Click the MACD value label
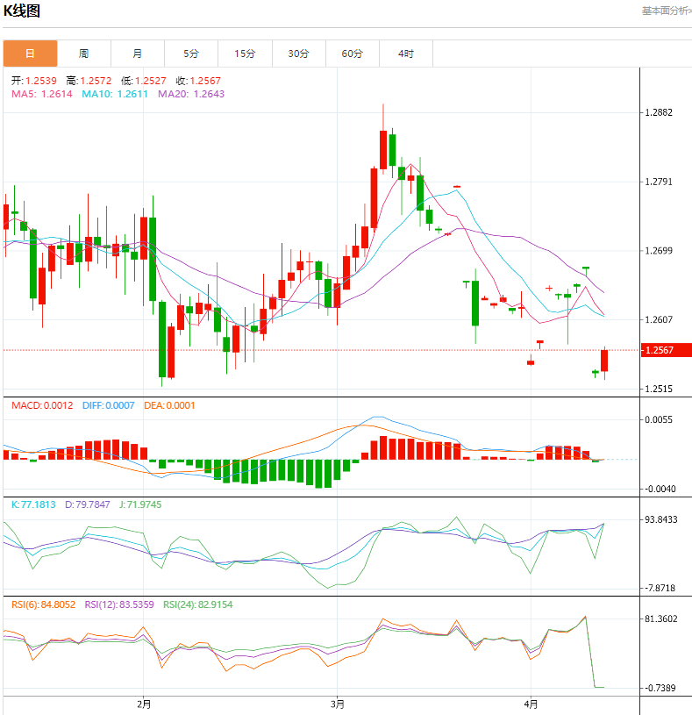This screenshot has width=692, height=715. tap(41, 405)
